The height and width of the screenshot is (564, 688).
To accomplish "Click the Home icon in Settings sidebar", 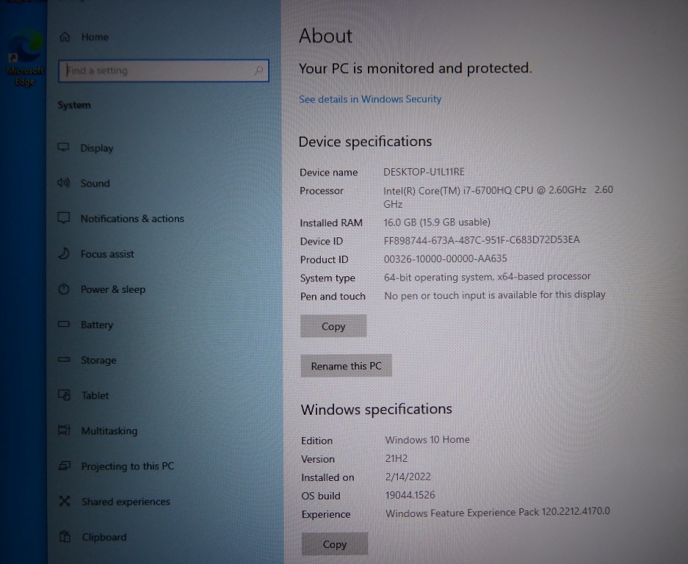I will 65,37.
